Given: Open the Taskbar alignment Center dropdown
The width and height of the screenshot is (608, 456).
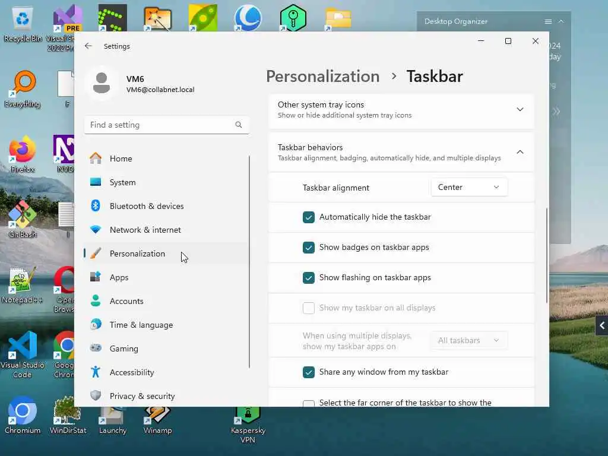Looking at the screenshot, I should [469, 187].
